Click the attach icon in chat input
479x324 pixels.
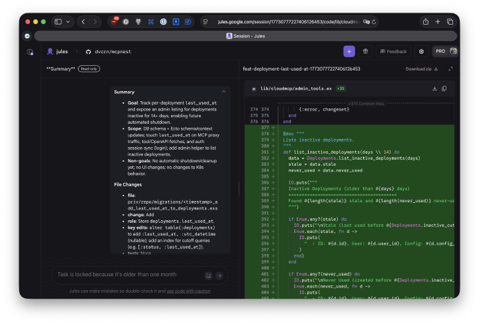click(209, 275)
